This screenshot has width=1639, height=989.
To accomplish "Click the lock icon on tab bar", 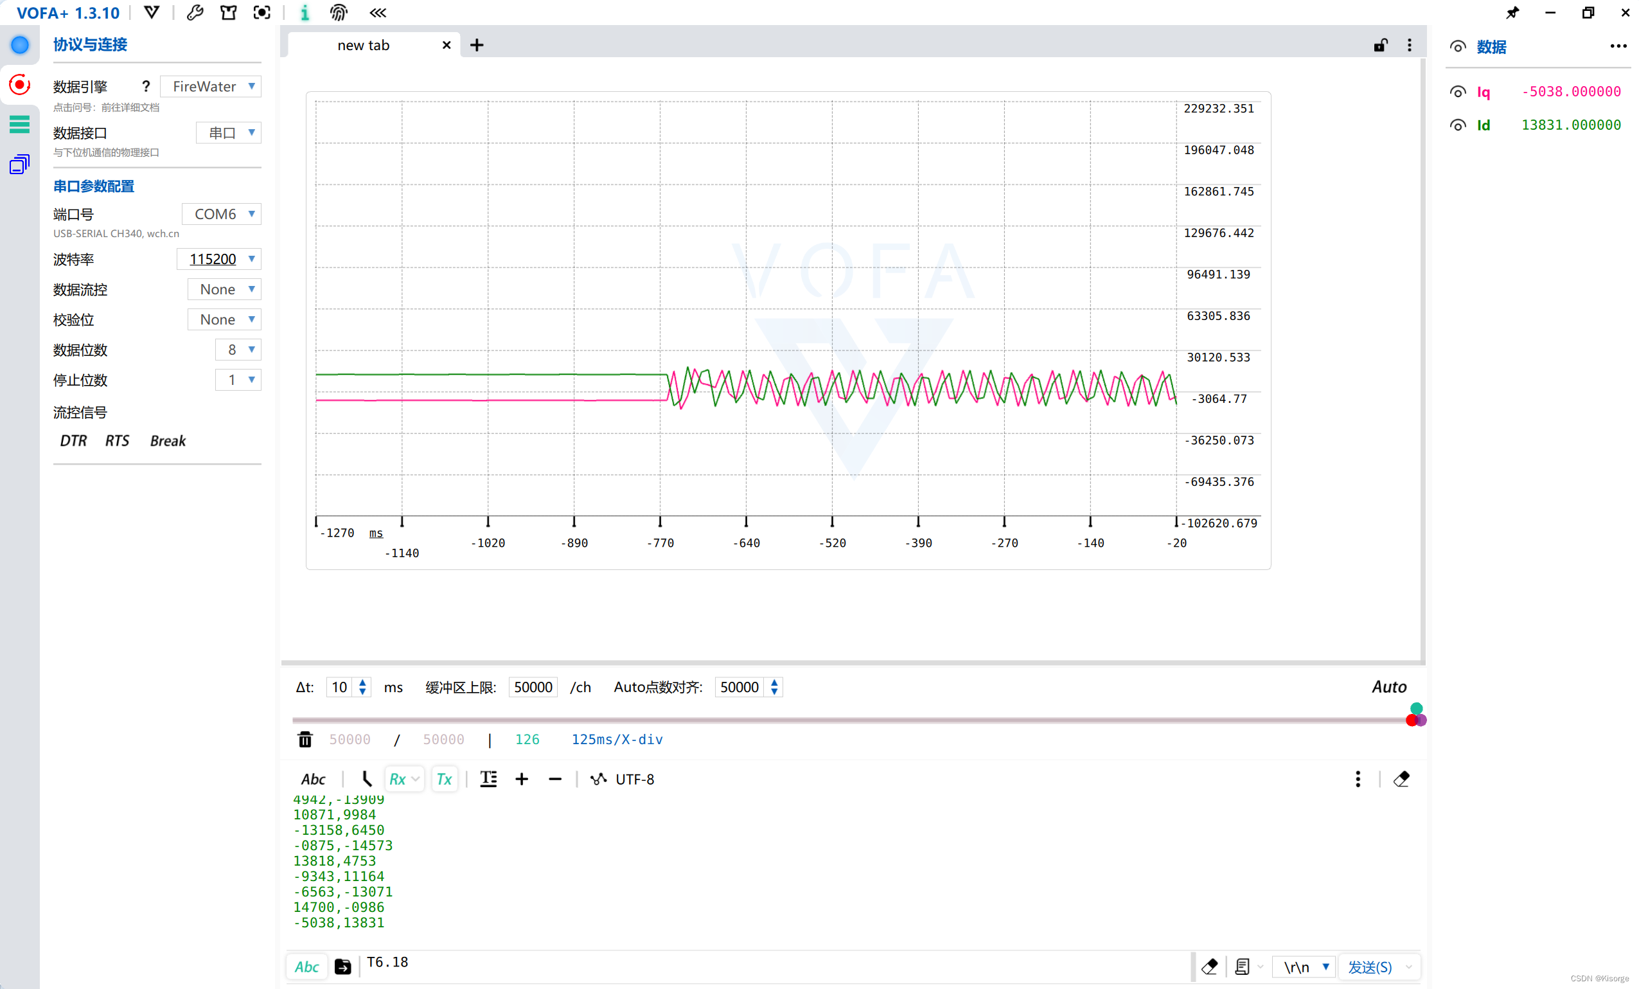I will click(x=1380, y=45).
